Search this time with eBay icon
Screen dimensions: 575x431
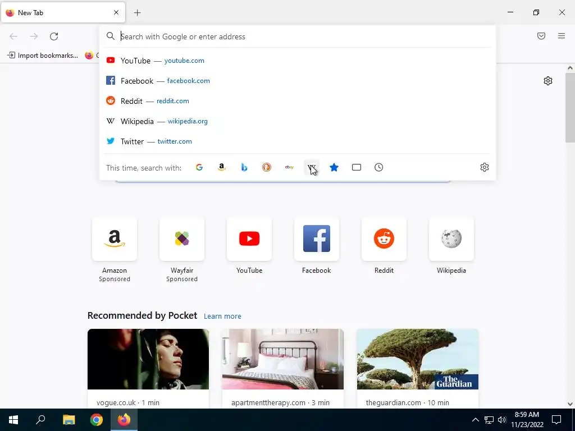[x=289, y=167]
